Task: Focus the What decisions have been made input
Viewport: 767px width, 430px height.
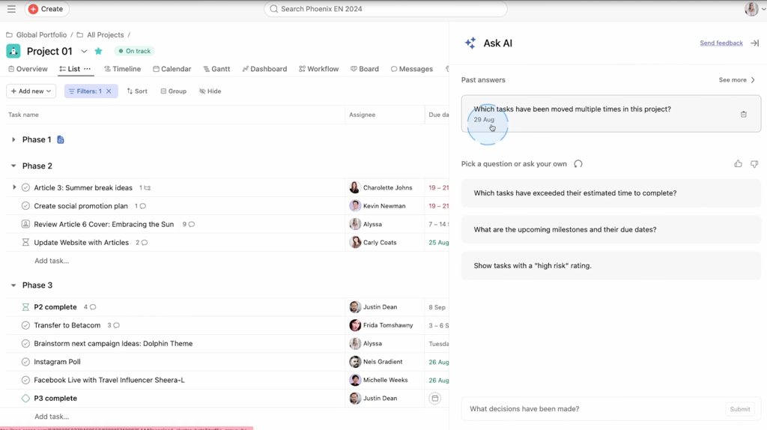Action: (594, 409)
